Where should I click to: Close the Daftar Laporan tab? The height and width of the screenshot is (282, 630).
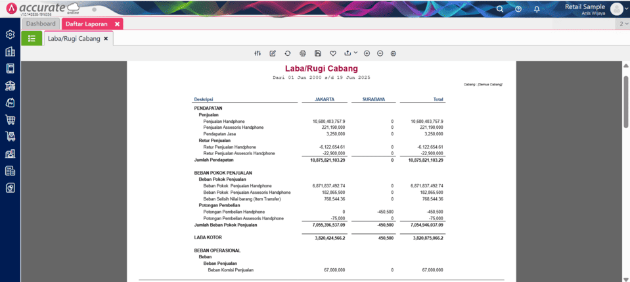point(117,24)
